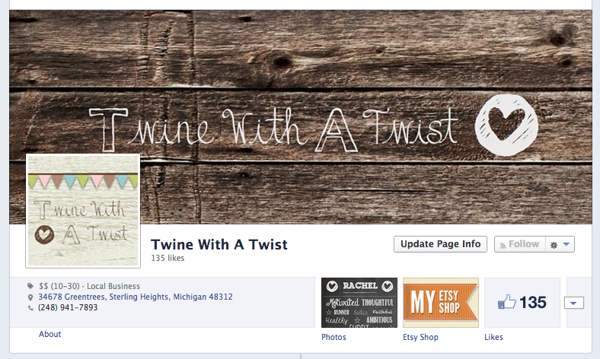The width and height of the screenshot is (600, 359).
Task: Open the About link
Action: pyautogui.click(x=49, y=334)
